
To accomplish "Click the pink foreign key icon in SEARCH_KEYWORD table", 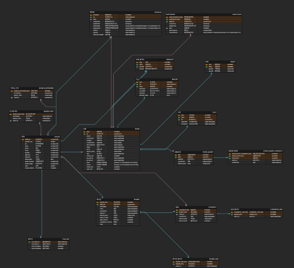I will click(x=12, y=98).
